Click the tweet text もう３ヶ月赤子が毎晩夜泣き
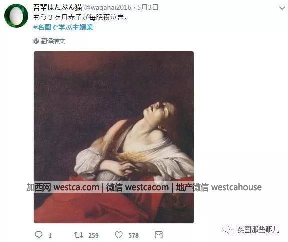The image size is (288, 242). point(80,17)
